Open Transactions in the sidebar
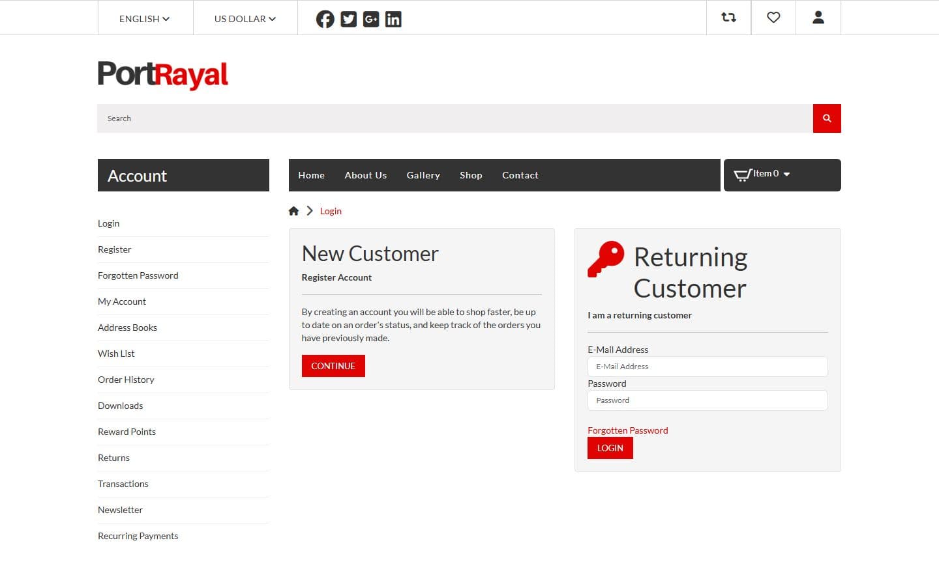This screenshot has width=939, height=586. click(123, 484)
